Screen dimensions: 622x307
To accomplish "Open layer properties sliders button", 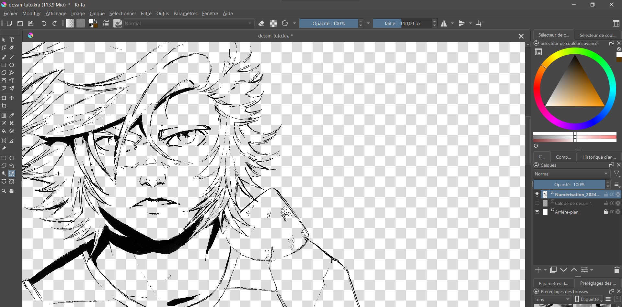I will click(x=584, y=270).
